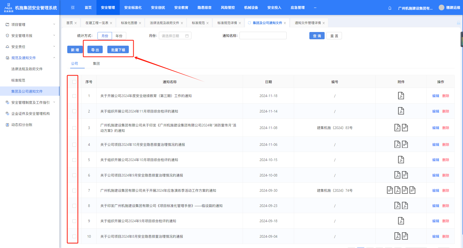Viewport: 463px width, 248px height.
Task: Open first attachment icon in row 7
Action: 390,190
